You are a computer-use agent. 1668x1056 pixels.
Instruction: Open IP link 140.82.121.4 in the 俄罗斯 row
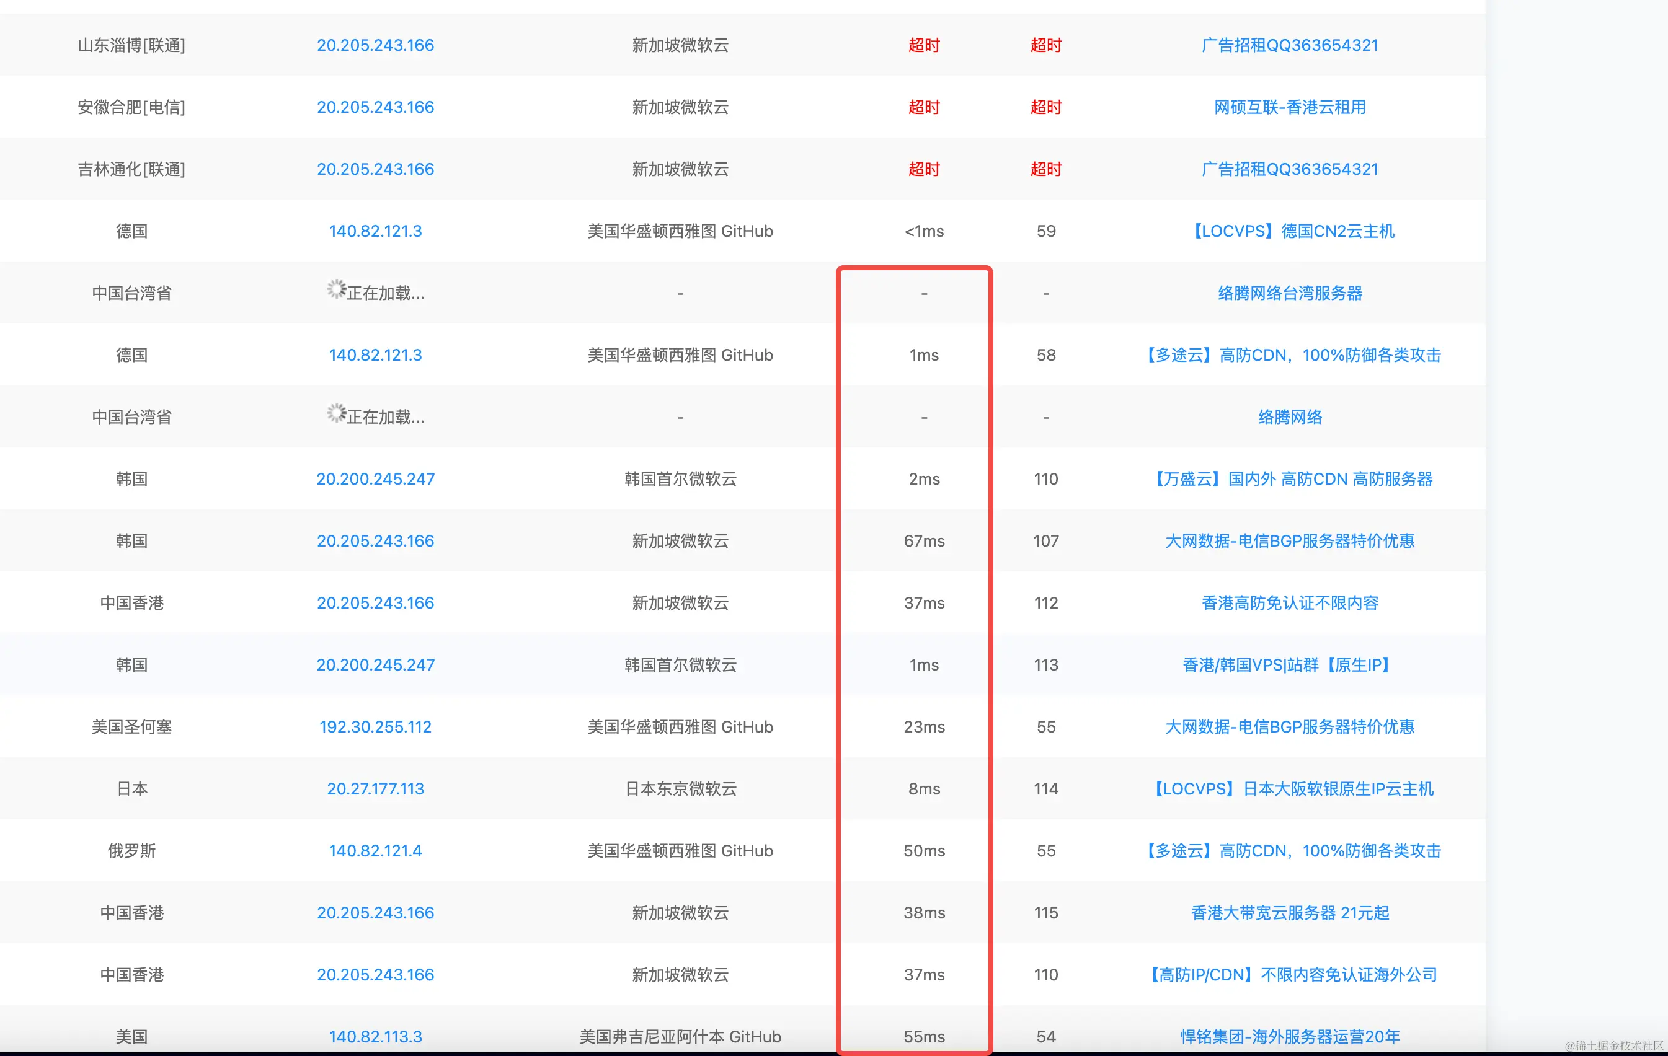[x=375, y=850]
